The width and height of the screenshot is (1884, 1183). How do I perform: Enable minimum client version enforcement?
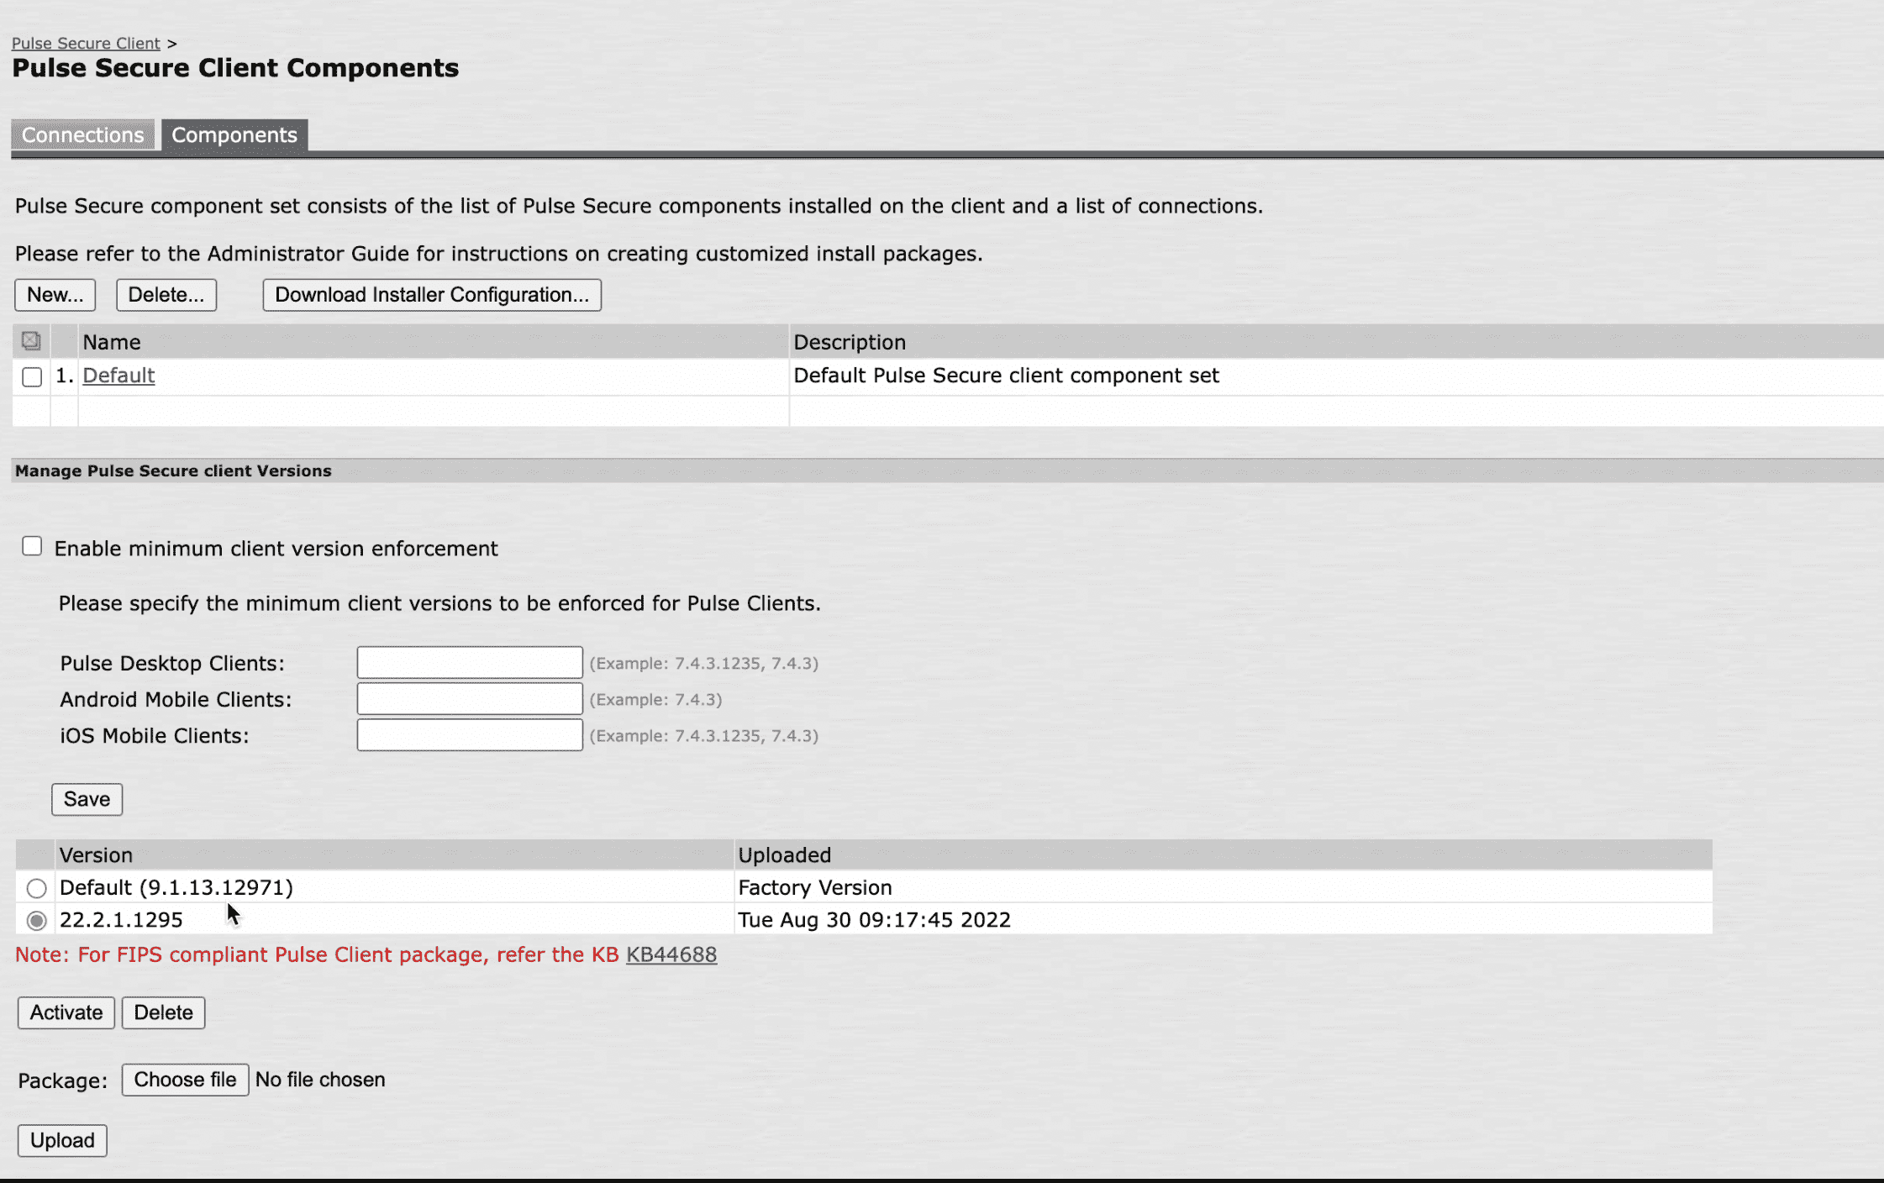tap(31, 546)
